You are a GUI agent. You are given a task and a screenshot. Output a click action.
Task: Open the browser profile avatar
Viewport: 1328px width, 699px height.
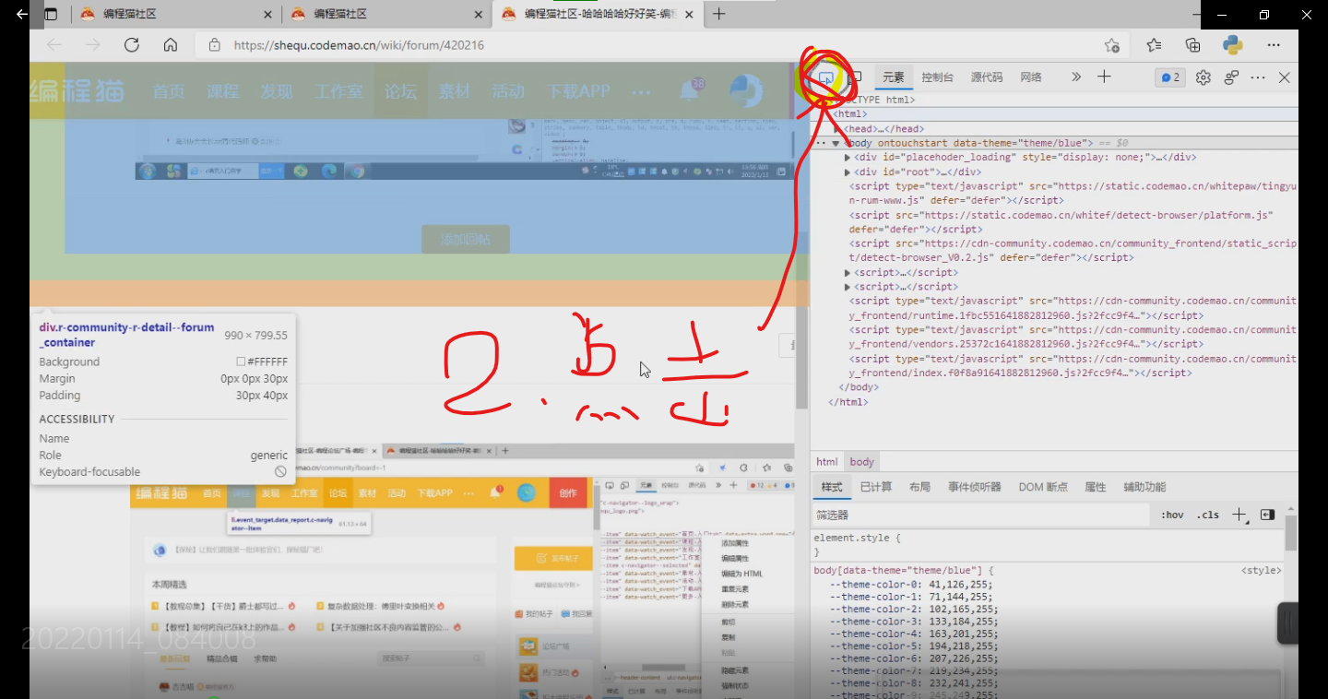coord(1233,45)
